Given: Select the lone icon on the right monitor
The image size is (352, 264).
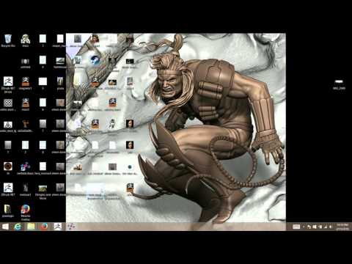Looking at the screenshot, I should (339, 84).
